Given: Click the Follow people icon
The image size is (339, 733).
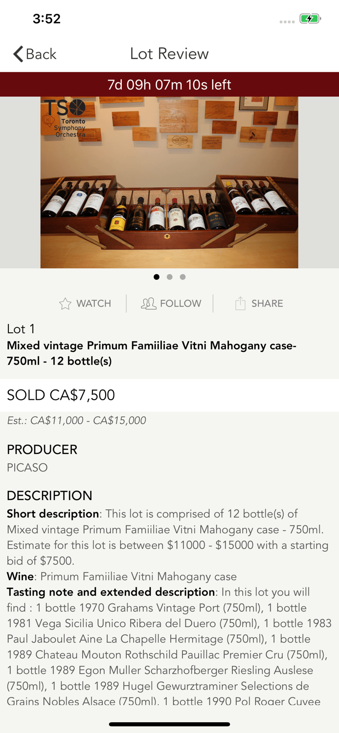Looking at the screenshot, I should click(x=149, y=304).
